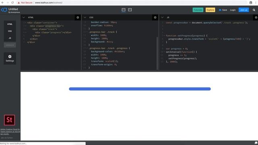Click the var progress line in JS
Screen dimensions: 258x145
click(x=177, y=49)
